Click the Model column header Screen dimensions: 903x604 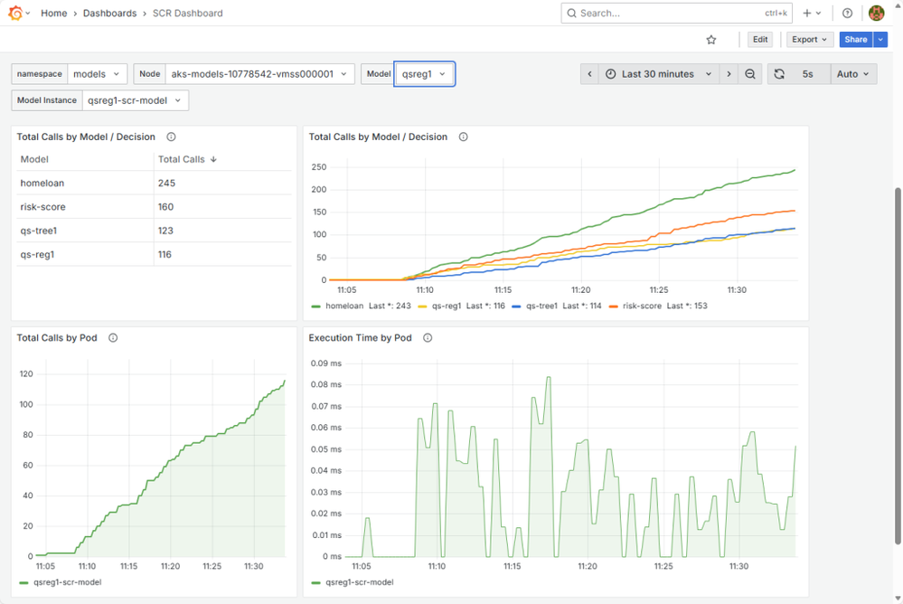[x=34, y=160]
